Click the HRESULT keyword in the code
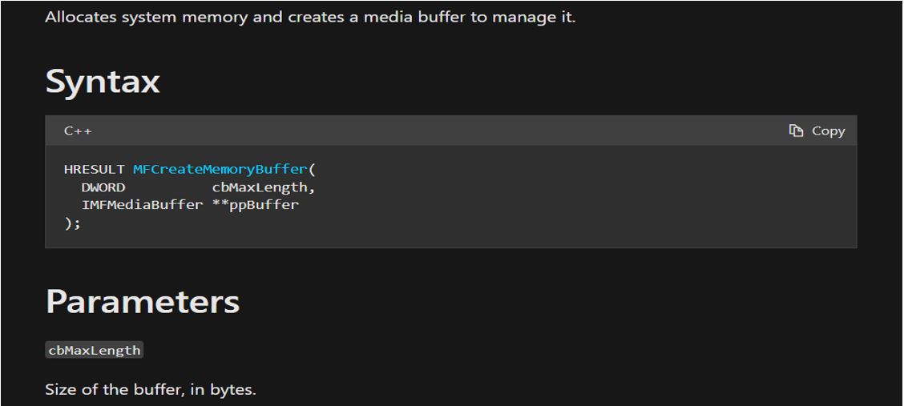Screen dimensions: 904x406 tap(94, 170)
